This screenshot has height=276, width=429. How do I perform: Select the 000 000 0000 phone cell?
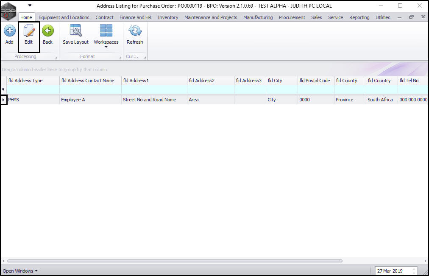click(x=413, y=100)
